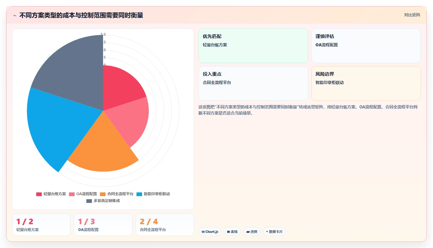Toggle OA流程配置 legend pink swatch
This screenshot has width=433, height=248.
coord(72,194)
